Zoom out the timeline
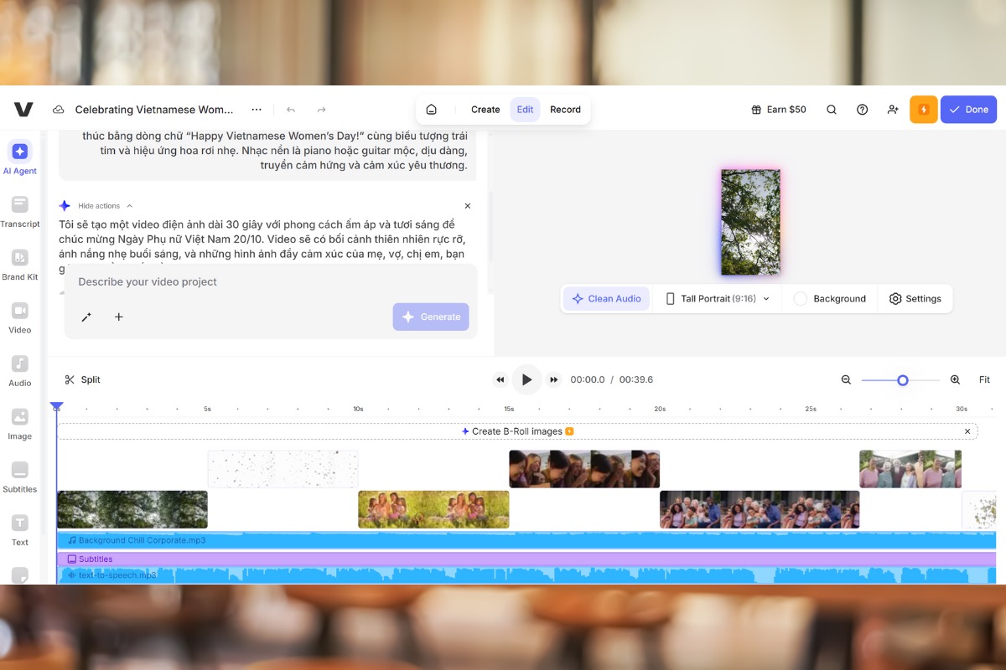The image size is (1006, 670). [x=846, y=380]
